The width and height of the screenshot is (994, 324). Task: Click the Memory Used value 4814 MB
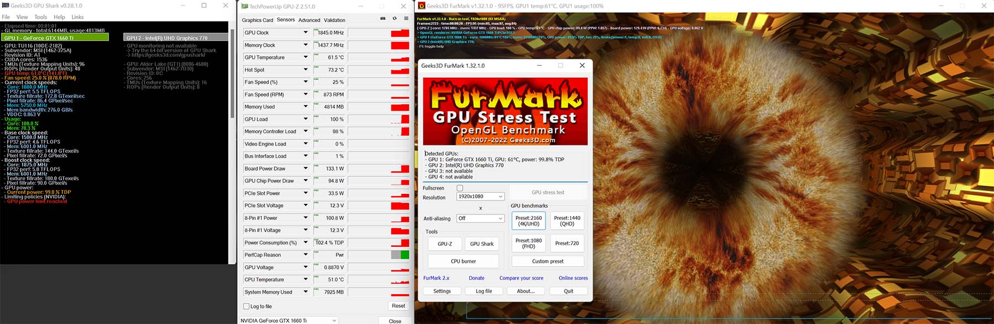[334, 107]
